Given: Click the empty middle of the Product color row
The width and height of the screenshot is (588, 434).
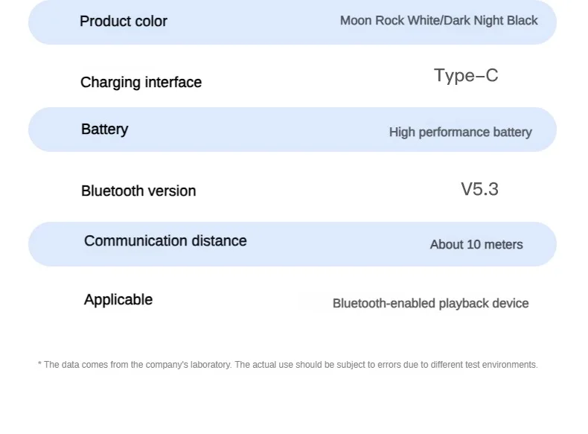Looking at the screenshot, I should pyautogui.click(x=253, y=22).
